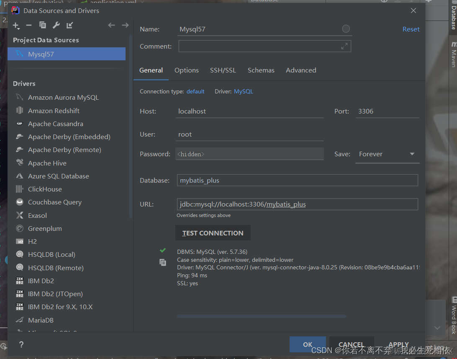Open the Advanced tab
The width and height of the screenshot is (457, 359).
(301, 70)
